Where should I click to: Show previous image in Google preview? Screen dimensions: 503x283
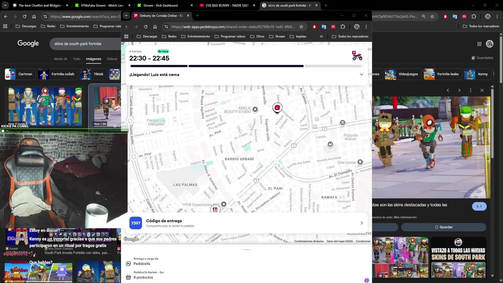pos(448,90)
